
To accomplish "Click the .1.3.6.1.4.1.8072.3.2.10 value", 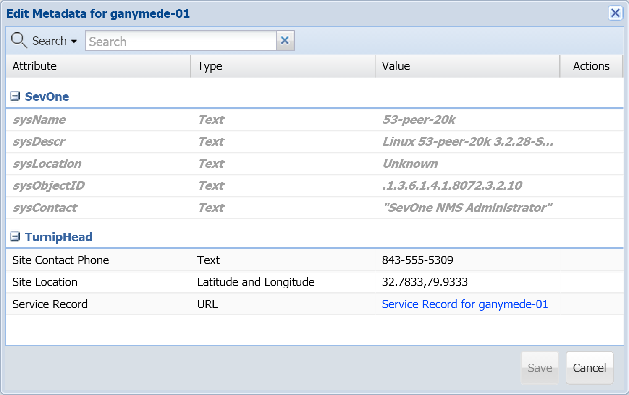I will click(x=452, y=185).
